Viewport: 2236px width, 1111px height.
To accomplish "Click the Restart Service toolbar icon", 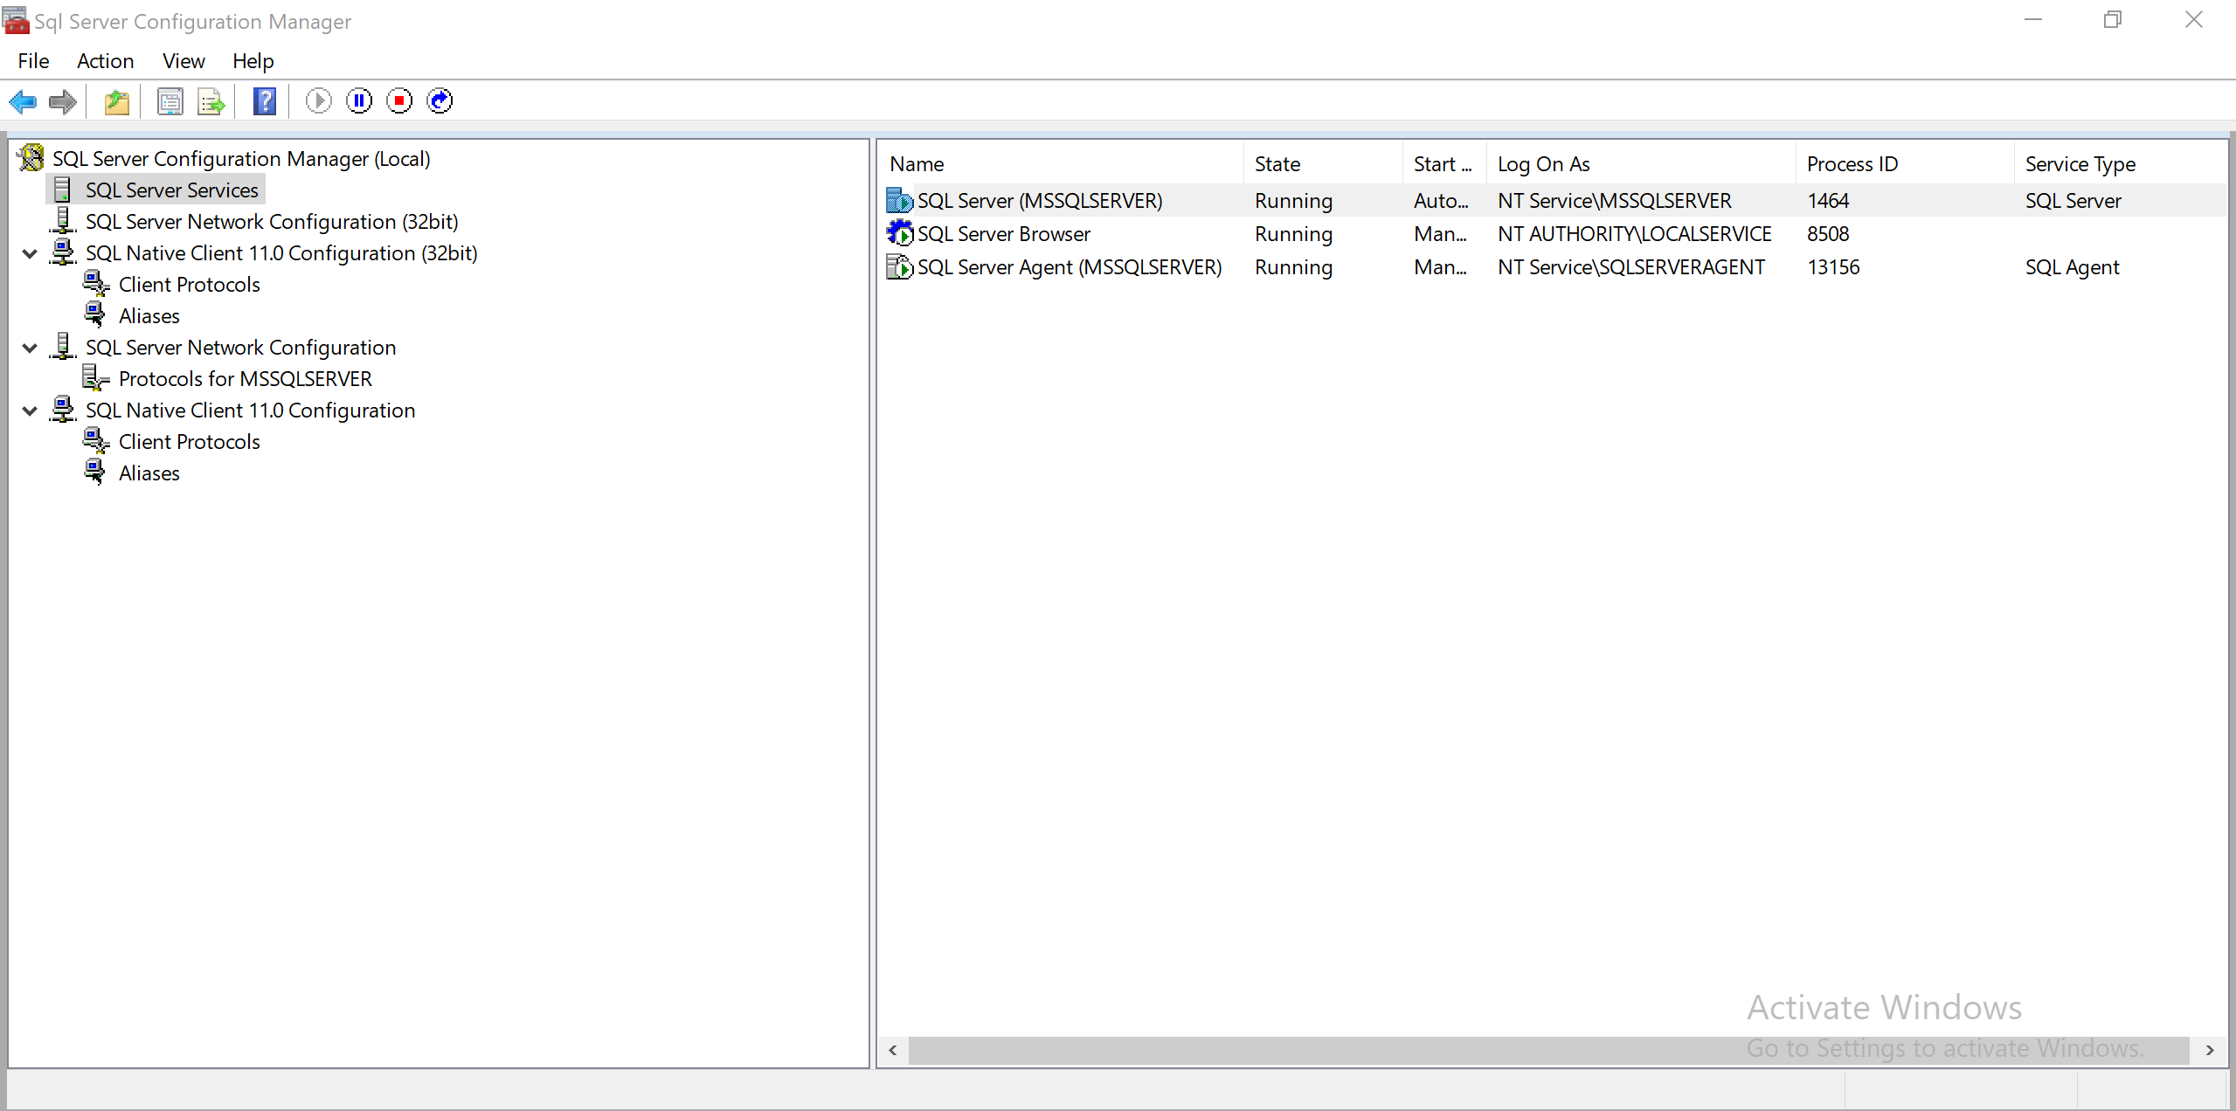I will (440, 101).
